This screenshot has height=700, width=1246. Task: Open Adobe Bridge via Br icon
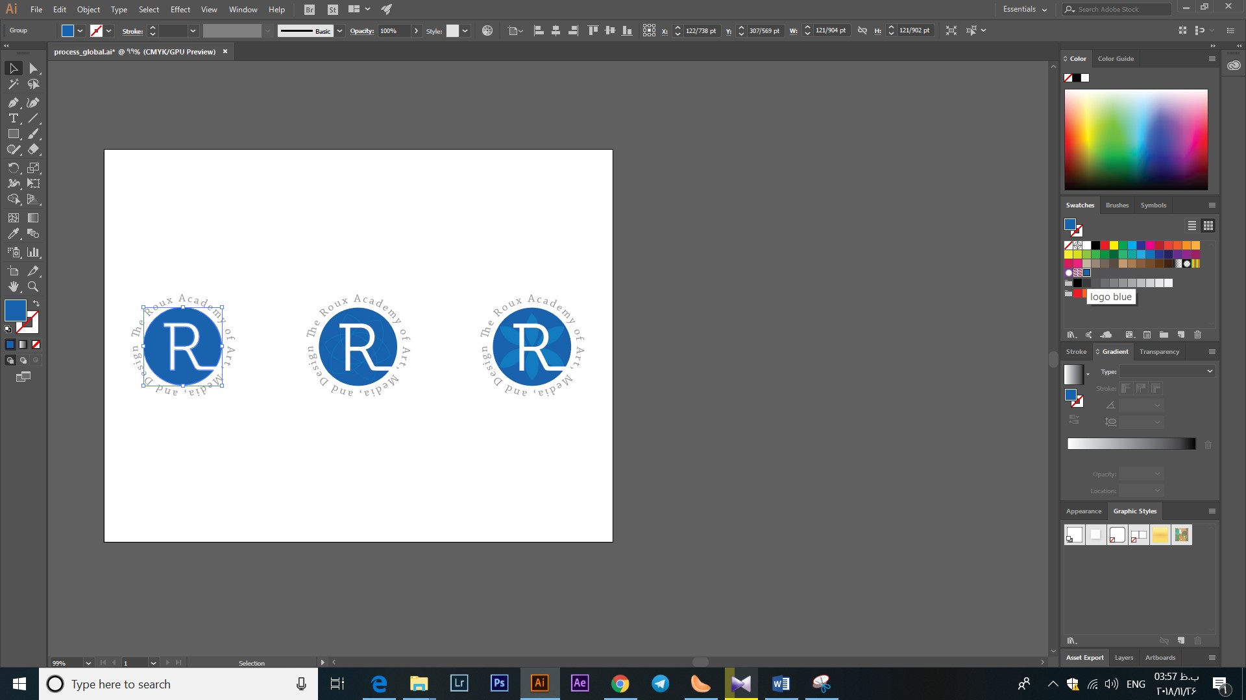coord(310,10)
